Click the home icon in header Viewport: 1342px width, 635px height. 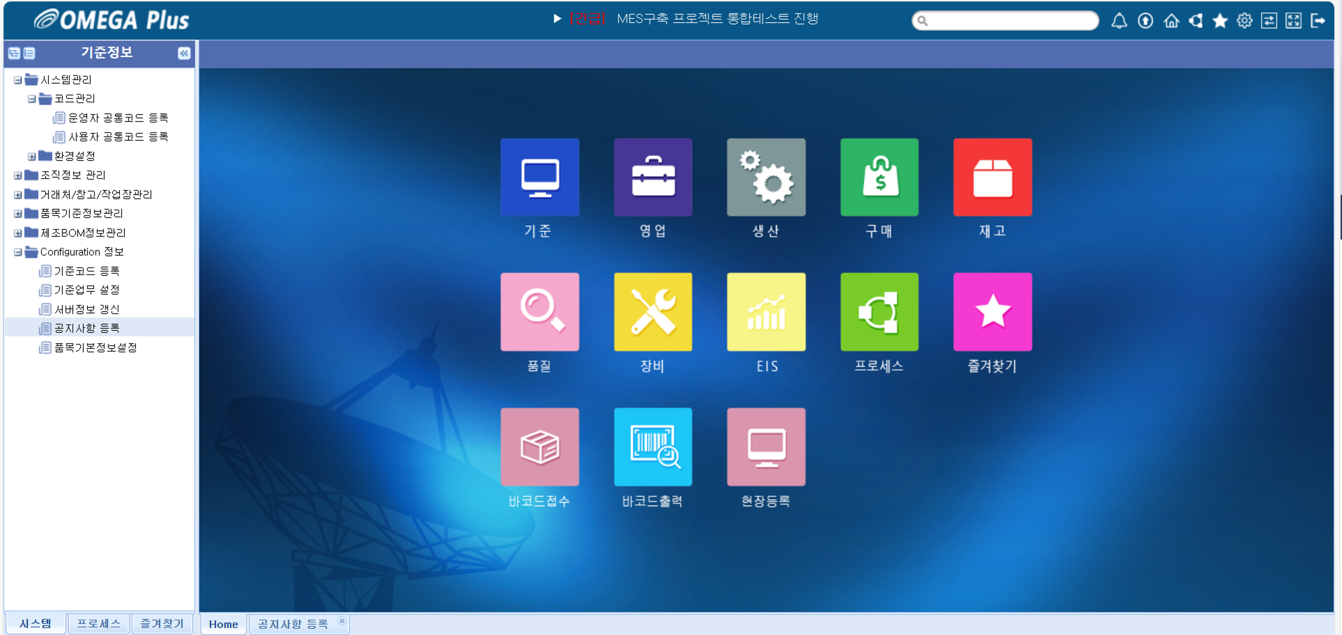point(1170,21)
